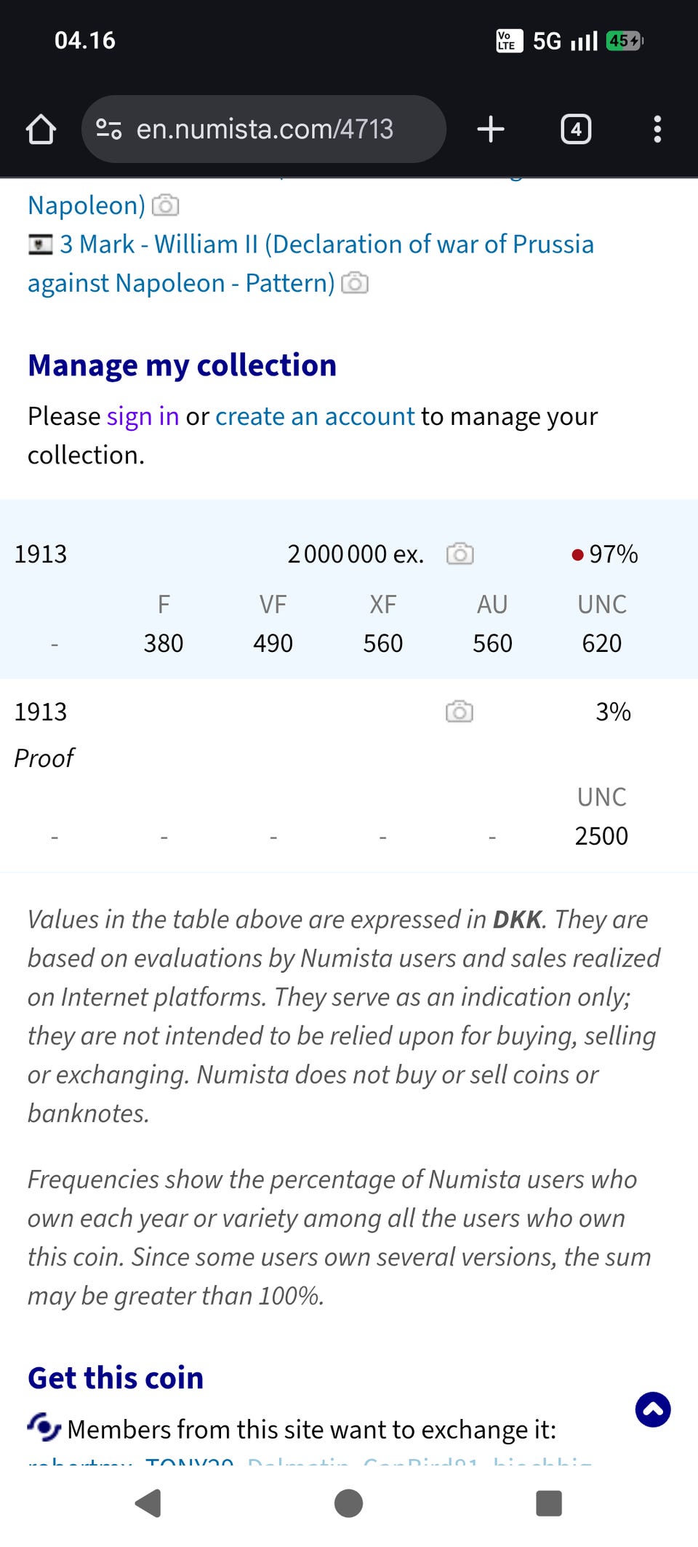Open the tab switcher showing 4 tabs

click(x=576, y=130)
